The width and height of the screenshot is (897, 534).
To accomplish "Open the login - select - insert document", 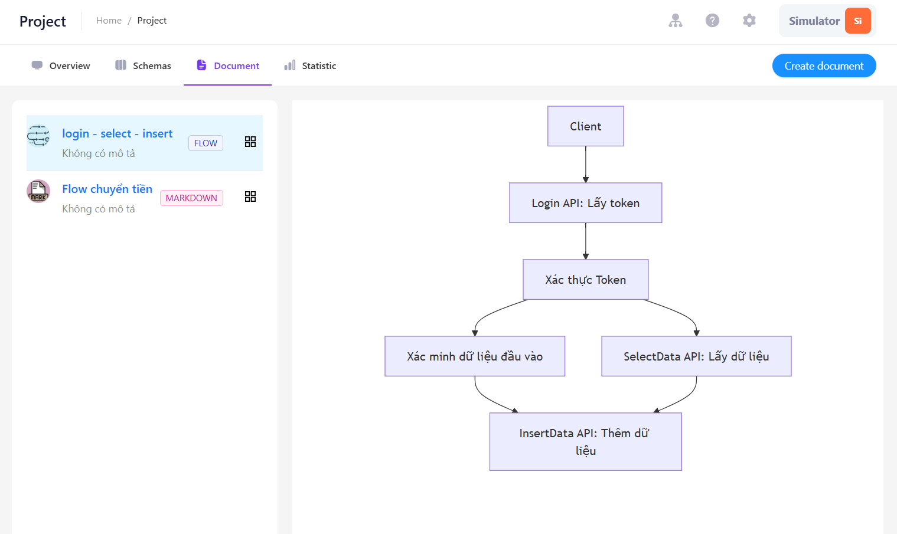I will coord(118,134).
